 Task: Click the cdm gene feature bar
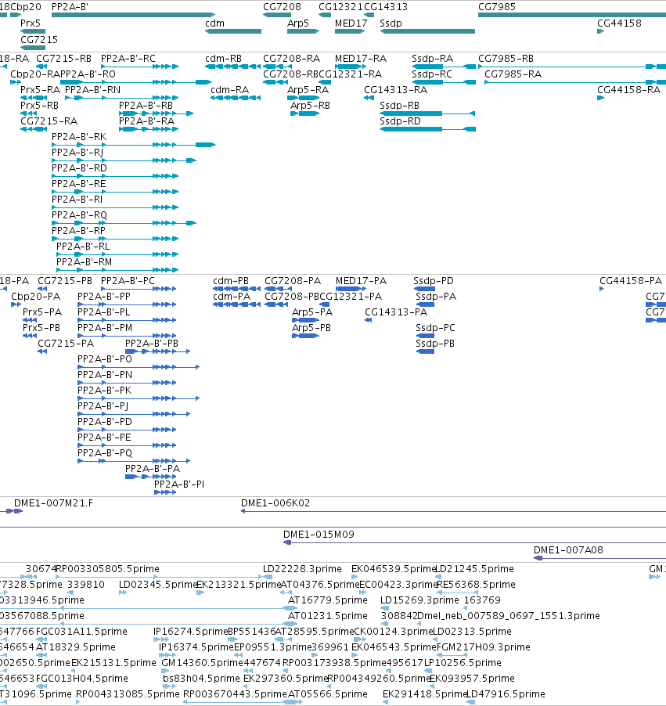pos(233,31)
